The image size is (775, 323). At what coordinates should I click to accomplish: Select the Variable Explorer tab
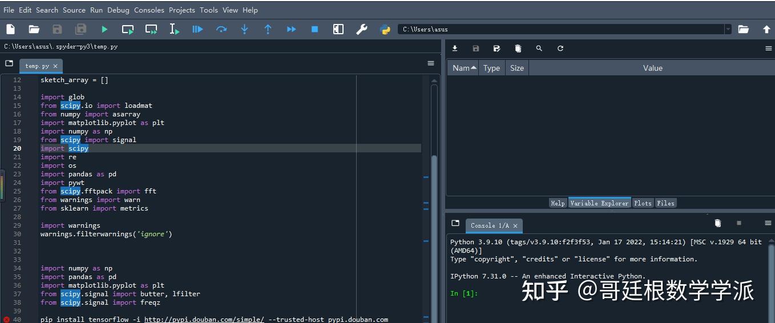[599, 203]
